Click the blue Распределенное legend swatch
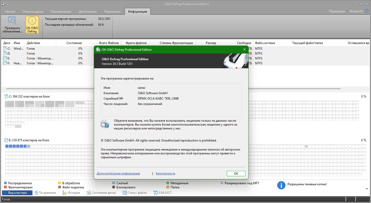 (x=5, y=183)
